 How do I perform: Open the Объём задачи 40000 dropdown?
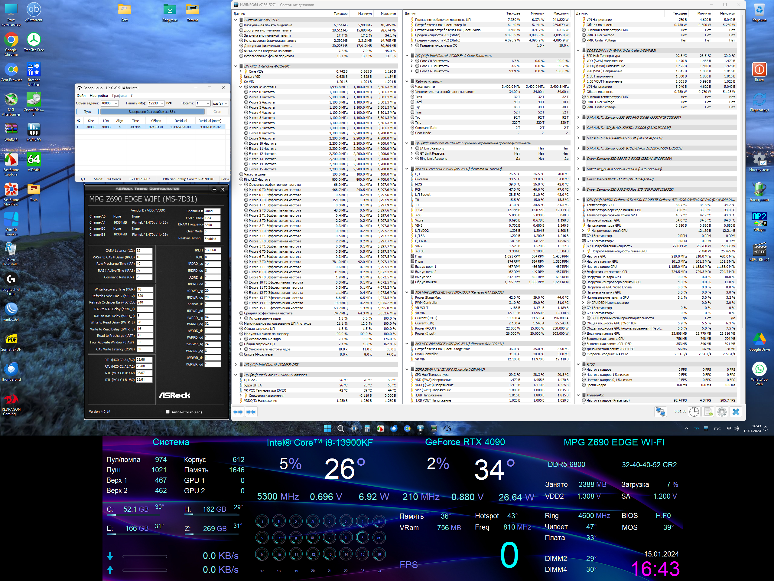[116, 103]
